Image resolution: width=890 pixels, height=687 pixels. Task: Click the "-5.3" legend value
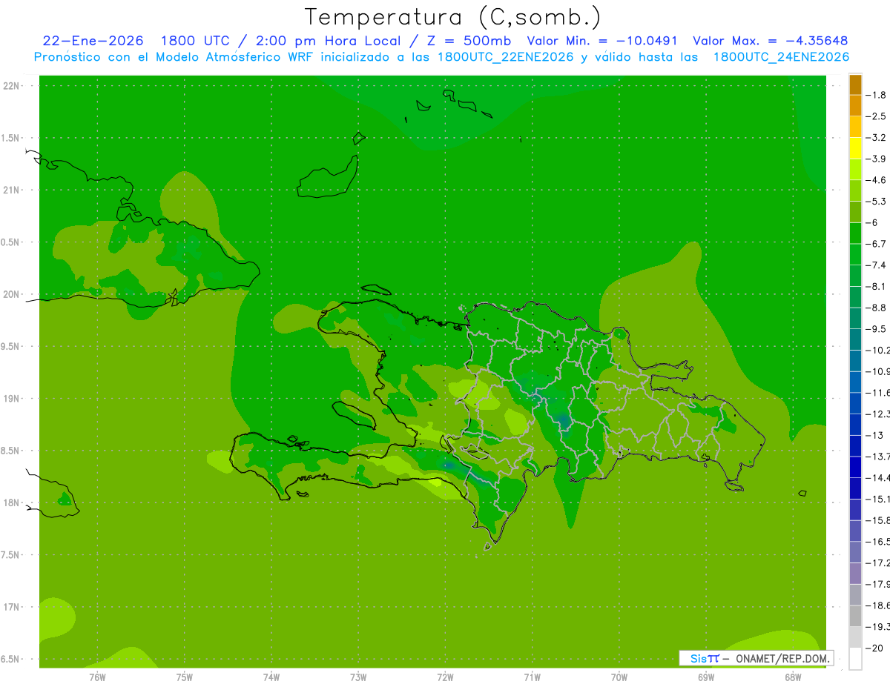pos(876,201)
